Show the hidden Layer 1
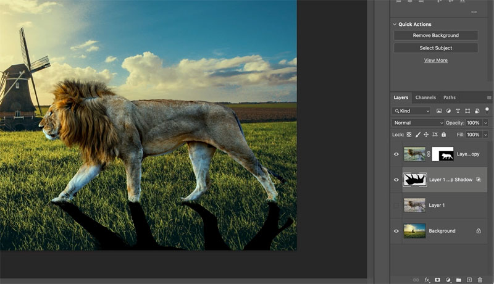494x284 pixels. 396,206
